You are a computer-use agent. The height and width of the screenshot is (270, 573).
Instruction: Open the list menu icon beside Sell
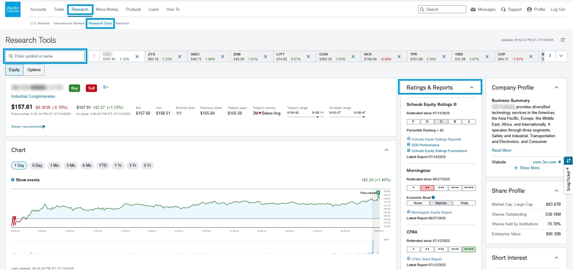(106, 87)
